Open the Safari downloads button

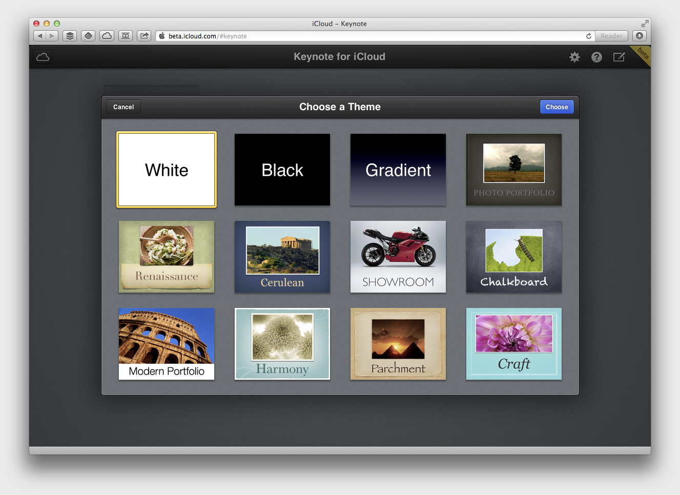[x=639, y=36]
